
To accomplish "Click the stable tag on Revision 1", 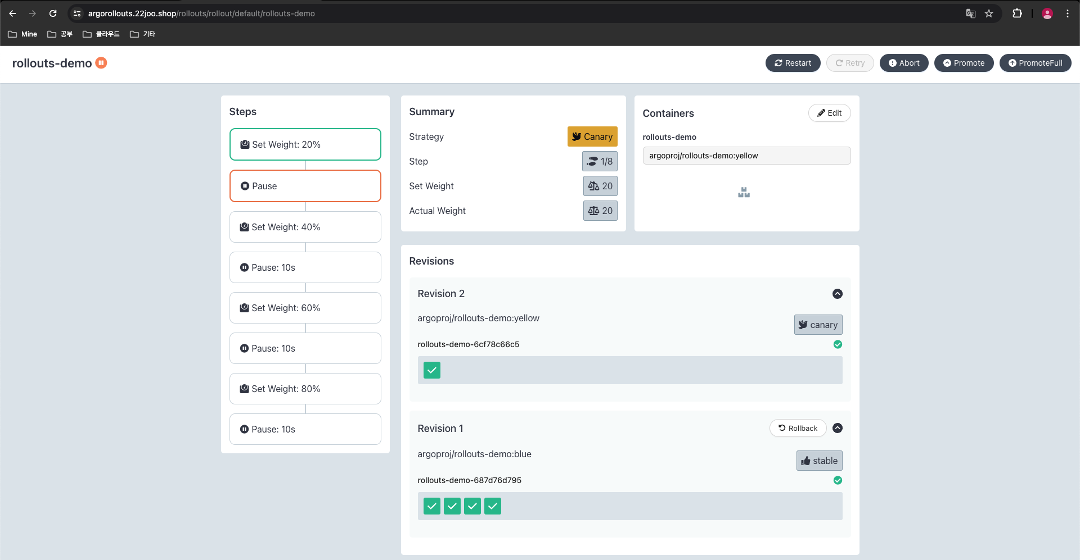I will click(819, 461).
